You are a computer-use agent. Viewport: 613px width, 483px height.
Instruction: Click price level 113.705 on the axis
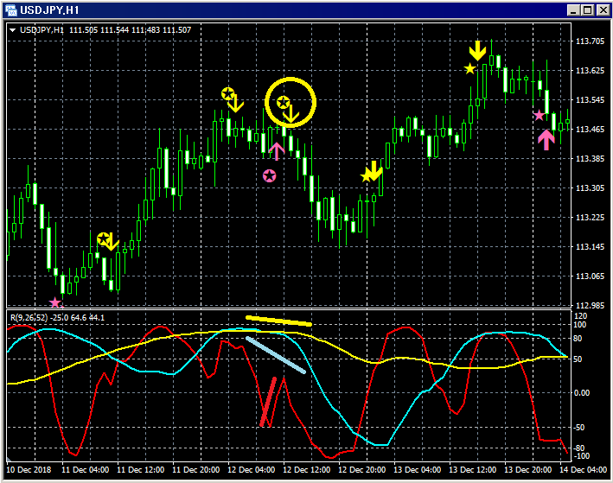tap(590, 41)
